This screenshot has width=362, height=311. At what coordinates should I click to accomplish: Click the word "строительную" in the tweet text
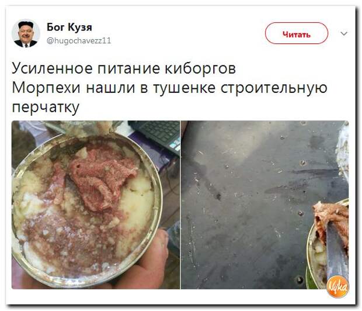coord(274,88)
